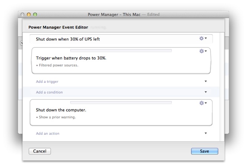Expand the Add an action dropdown arrow
The height and width of the screenshot is (164, 247).
click(206, 133)
